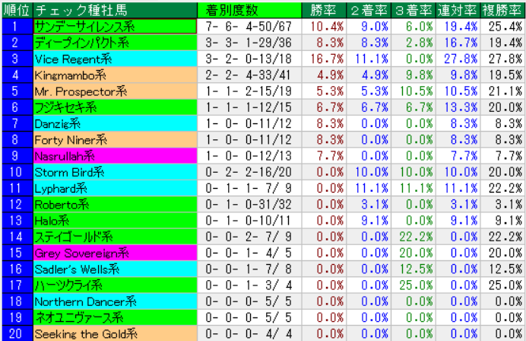Select the record 1- 1- 2-15/19
The image size is (526, 341).
249,91
